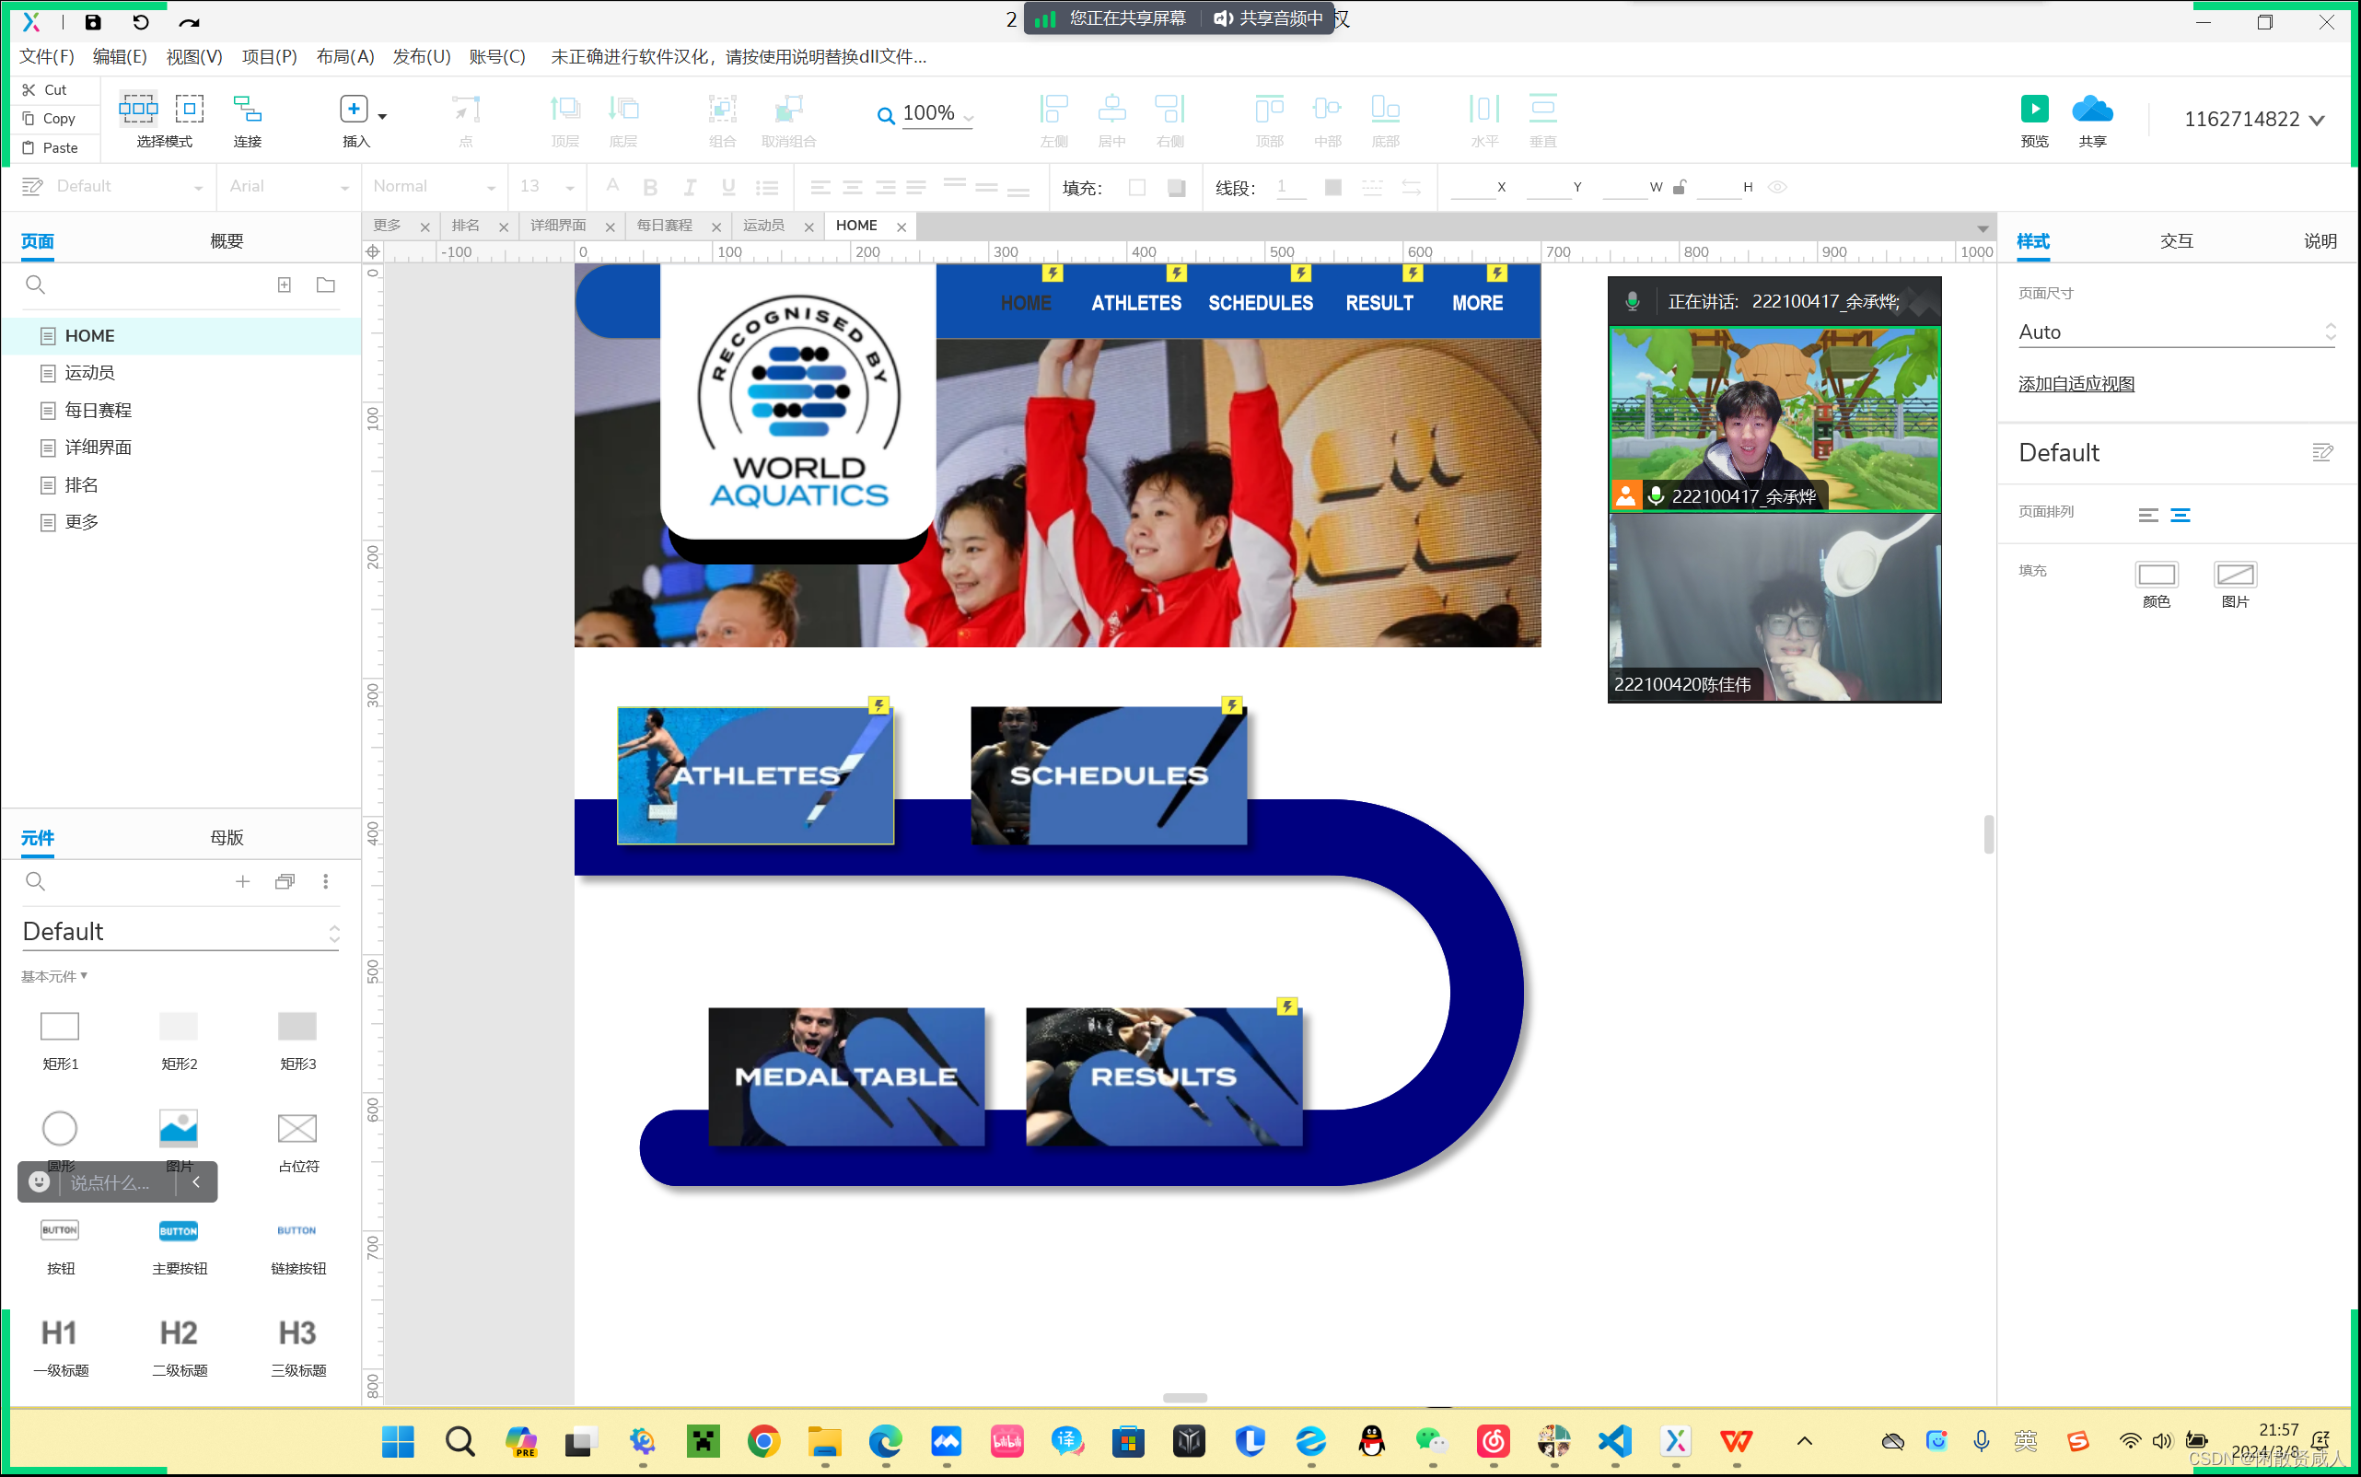Toggle left-align page columns button
Screen dimensions: 2361x1477
click(2146, 516)
